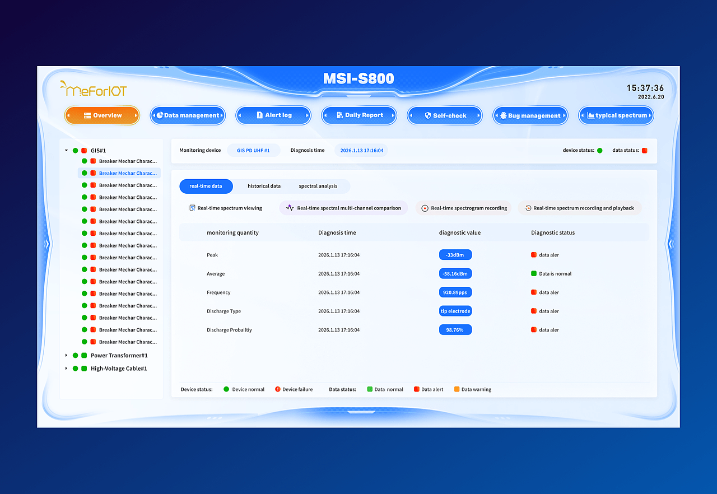The width and height of the screenshot is (717, 494).
Task: Expand the Power Transformer#1 node arrow
Action: pyautogui.click(x=66, y=355)
